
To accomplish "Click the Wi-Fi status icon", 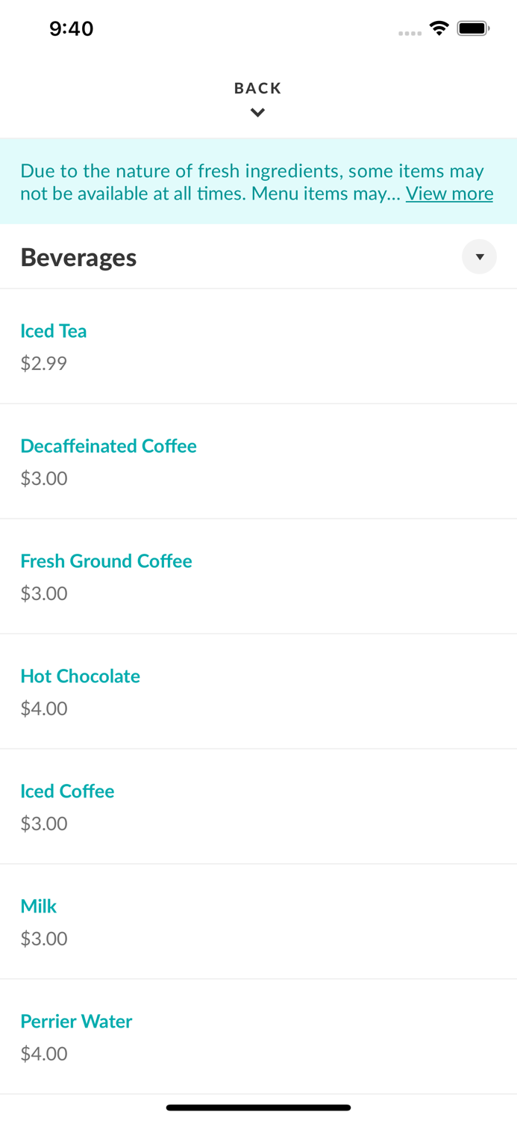I will click(439, 28).
